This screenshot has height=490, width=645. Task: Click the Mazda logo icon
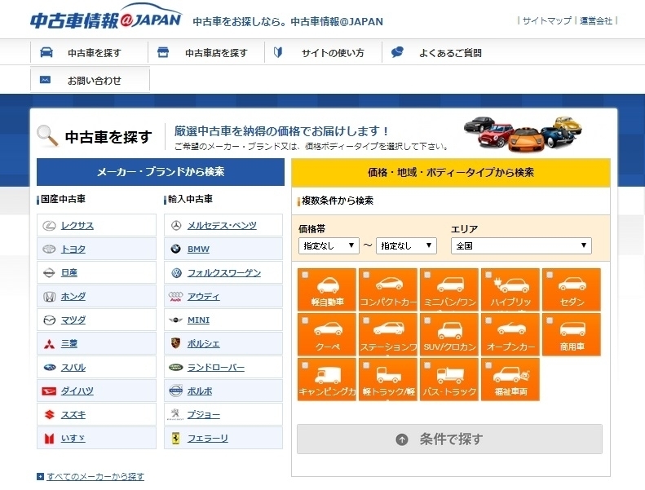point(50,320)
